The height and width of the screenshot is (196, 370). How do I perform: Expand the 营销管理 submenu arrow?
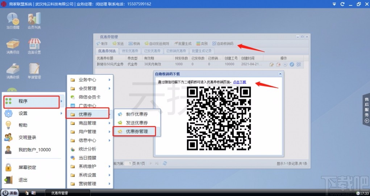[x=109, y=183]
